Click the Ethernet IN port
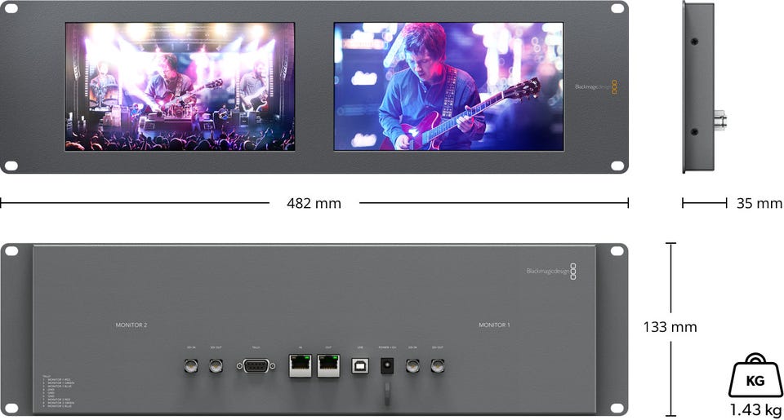This screenshot has width=784, height=420. [x=300, y=365]
